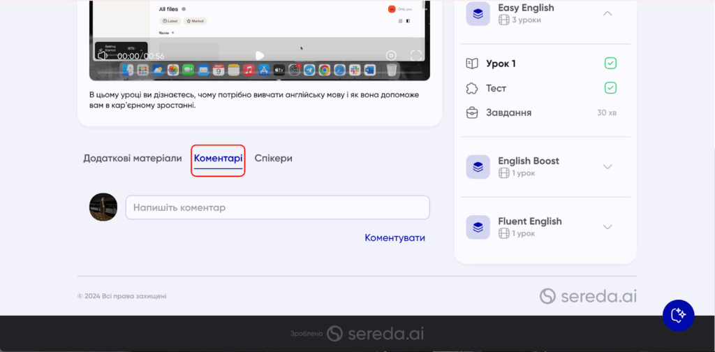Collapse the Easy English module chevron
Screen dimensions: 715x352
coord(607,13)
